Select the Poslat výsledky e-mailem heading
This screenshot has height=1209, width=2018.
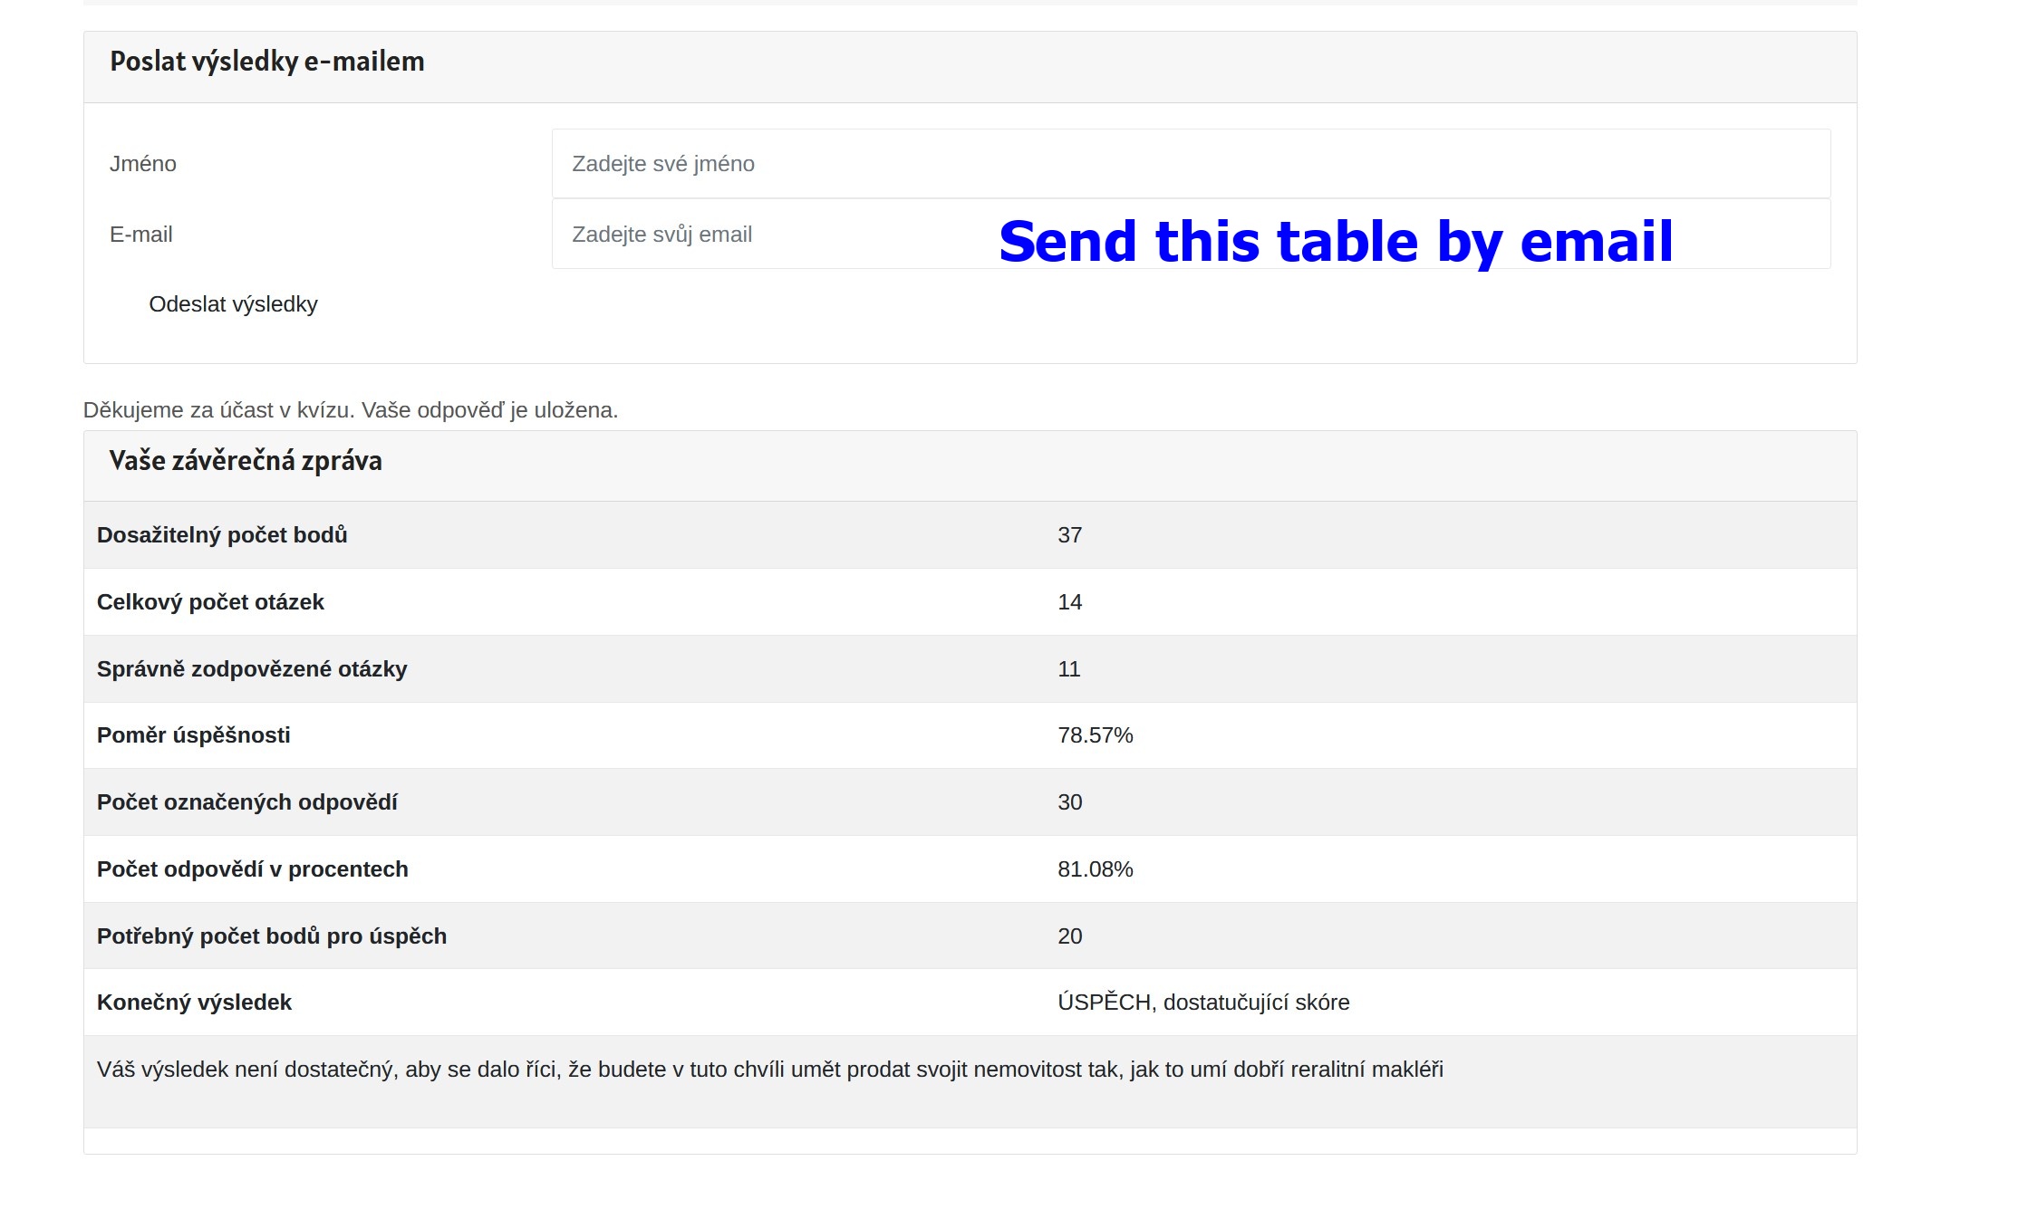point(267,62)
